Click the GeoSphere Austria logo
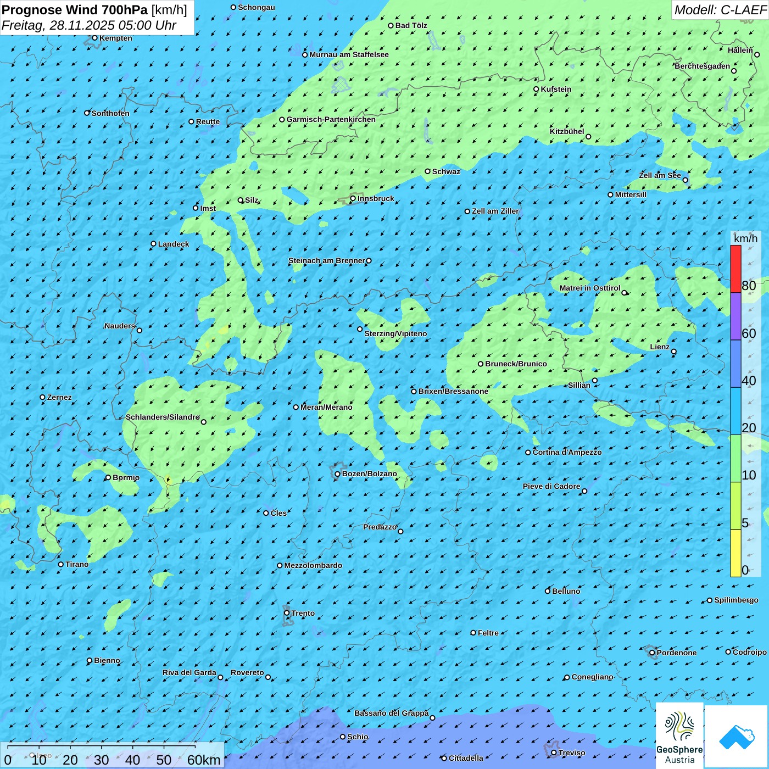The image size is (769, 769). [679, 735]
